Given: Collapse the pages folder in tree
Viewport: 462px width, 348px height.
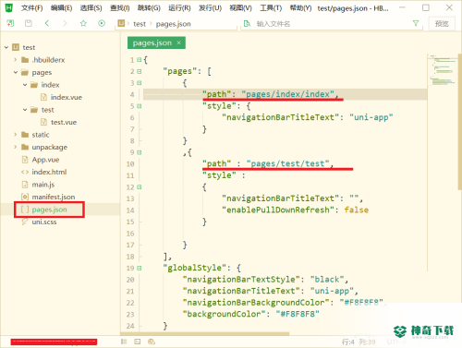Looking at the screenshot, I should tap(16, 73).
